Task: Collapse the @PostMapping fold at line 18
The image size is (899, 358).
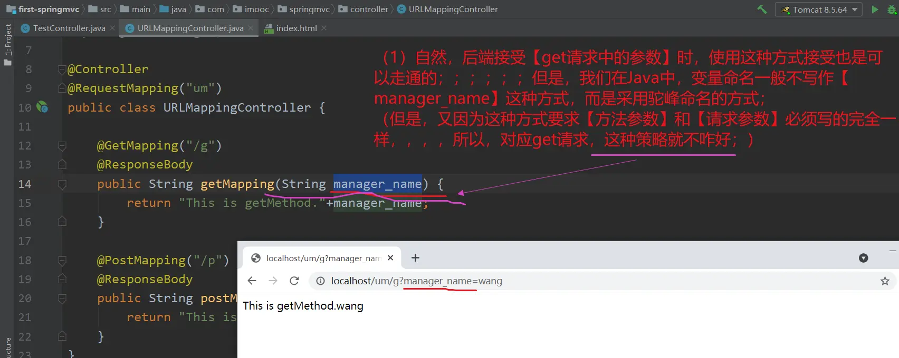Action: click(62, 260)
